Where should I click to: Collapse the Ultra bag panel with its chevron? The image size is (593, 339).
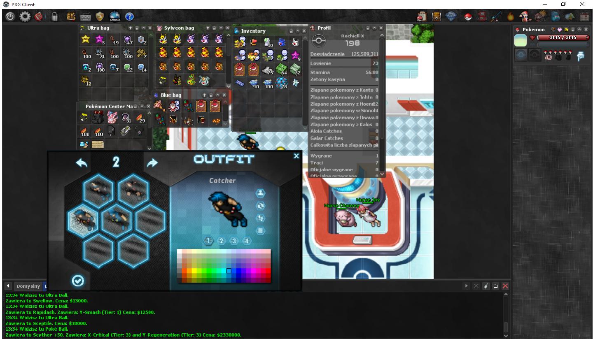click(x=144, y=28)
